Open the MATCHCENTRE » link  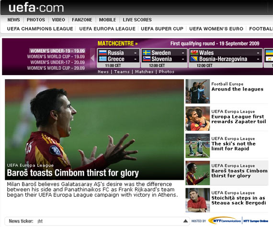pos(117,44)
